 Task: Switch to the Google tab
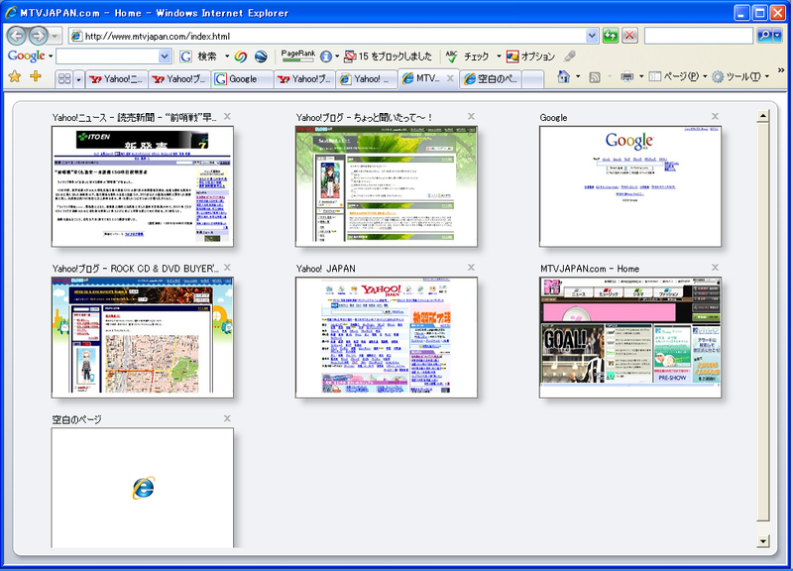coord(242,79)
